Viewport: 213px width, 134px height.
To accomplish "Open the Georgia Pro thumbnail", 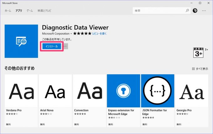I will 192,91.
